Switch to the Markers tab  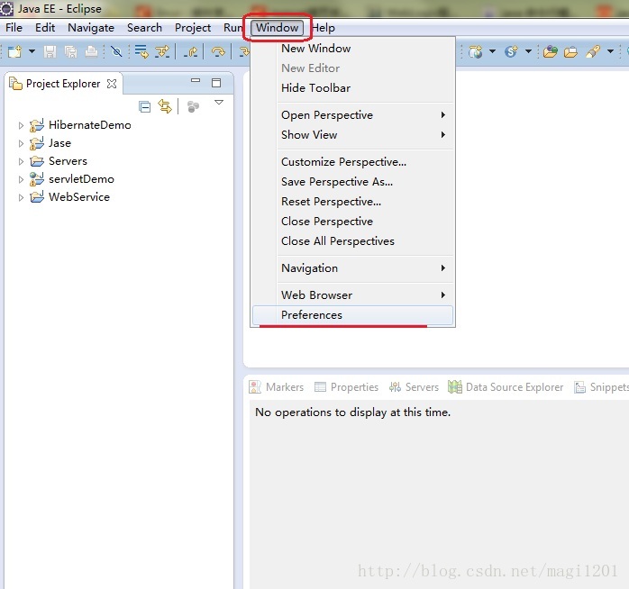click(x=277, y=387)
